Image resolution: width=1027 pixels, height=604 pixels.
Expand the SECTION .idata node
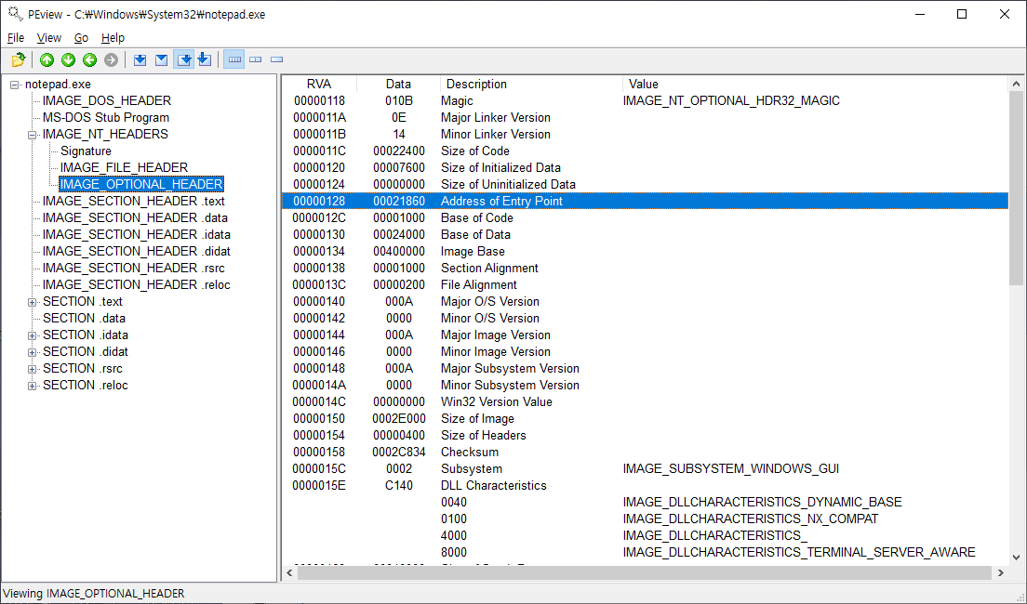pyautogui.click(x=32, y=335)
